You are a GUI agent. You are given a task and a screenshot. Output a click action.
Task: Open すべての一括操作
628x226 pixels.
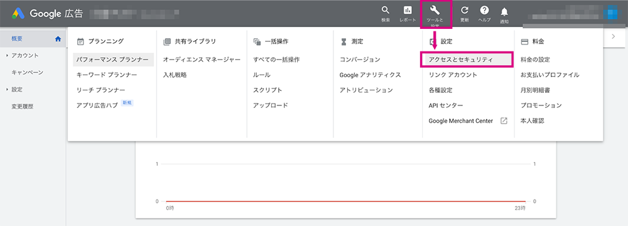pos(276,60)
